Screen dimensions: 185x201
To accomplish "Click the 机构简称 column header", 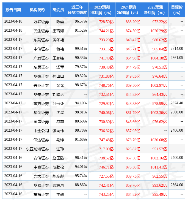I will coord(37,10).
